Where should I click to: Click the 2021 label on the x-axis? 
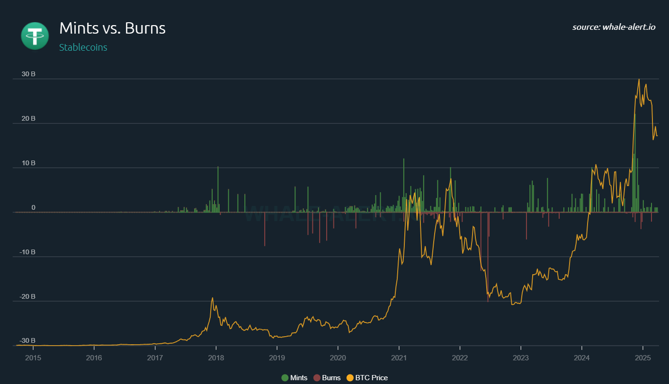coord(399,358)
